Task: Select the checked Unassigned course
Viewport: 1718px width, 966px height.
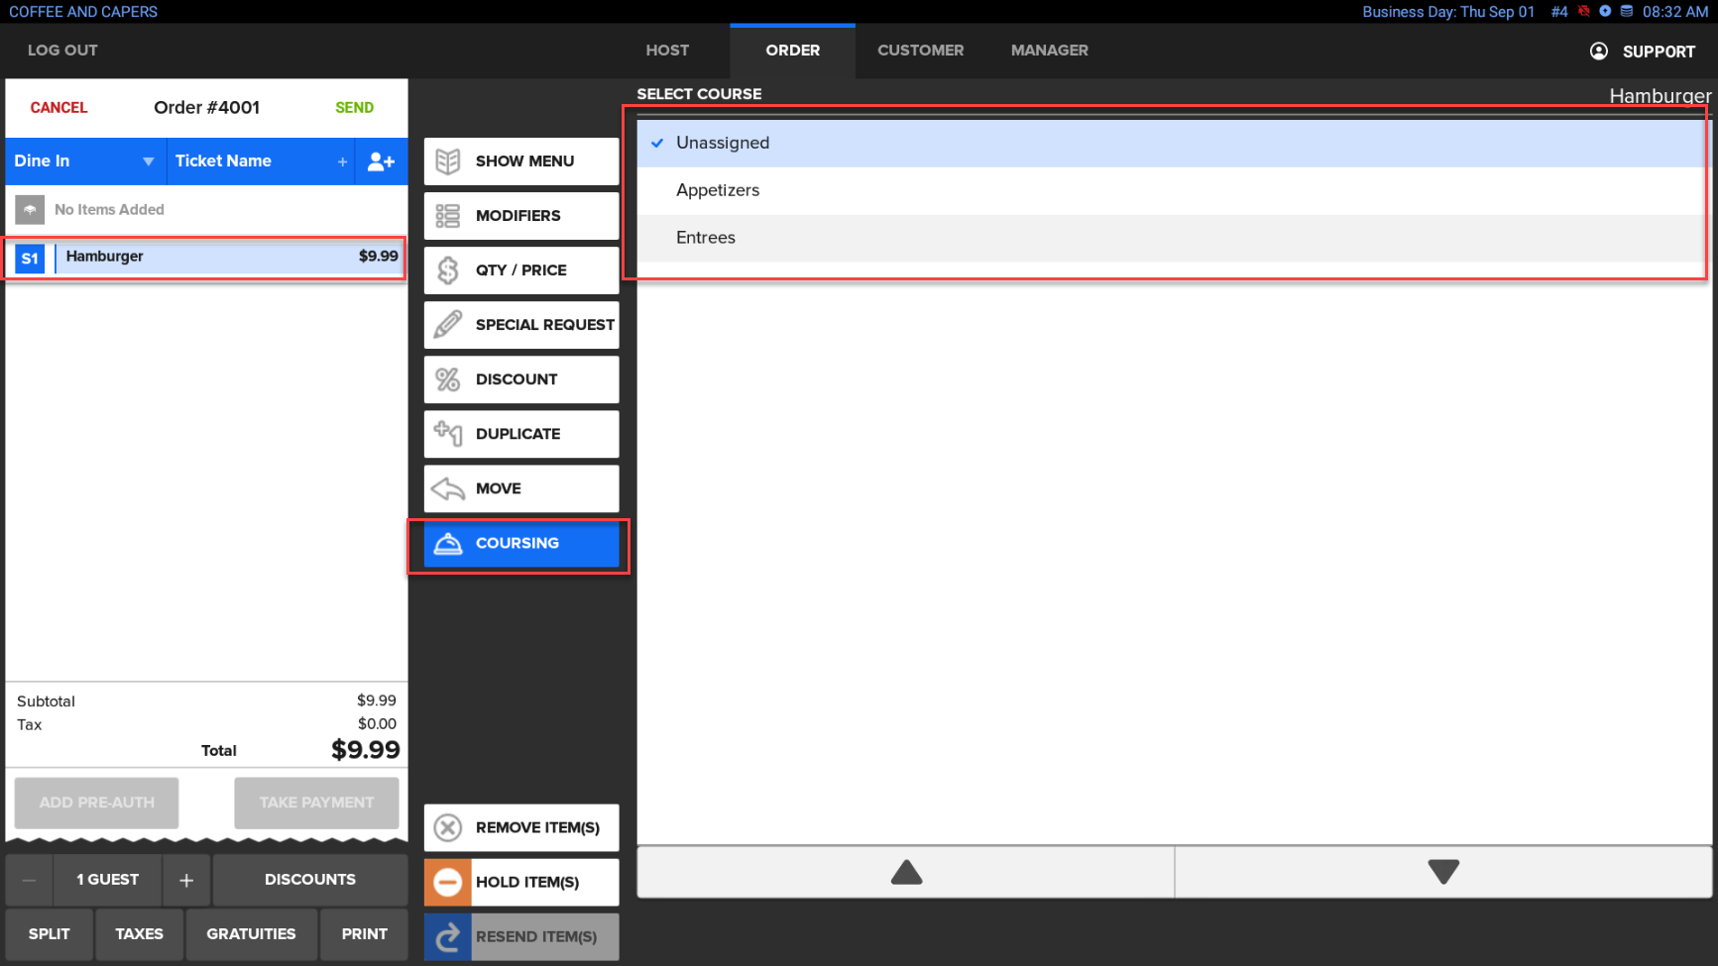Action: tap(722, 143)
